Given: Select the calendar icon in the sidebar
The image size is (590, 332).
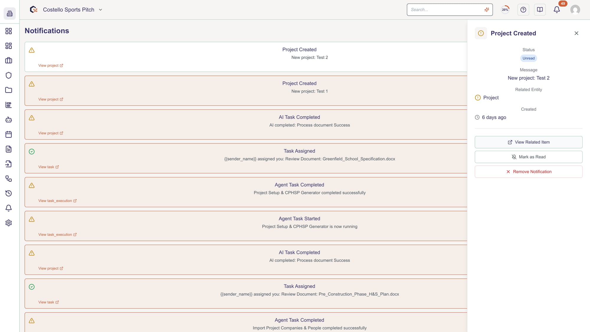Looking at the screenshot, I should pyautogui.click(x=9, y=134).
